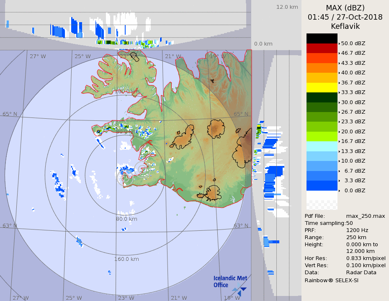Click the Keflavik station name

coord(345,26)
